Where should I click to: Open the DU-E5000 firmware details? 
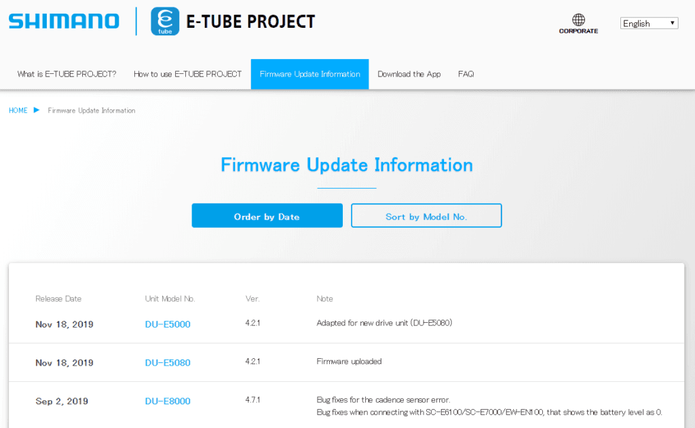tap(167, 324)
